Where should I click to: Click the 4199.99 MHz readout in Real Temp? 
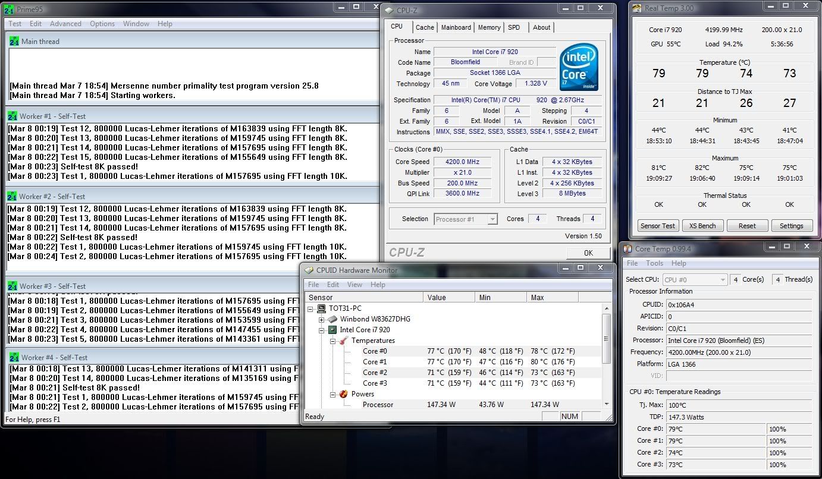pos(723,30)
